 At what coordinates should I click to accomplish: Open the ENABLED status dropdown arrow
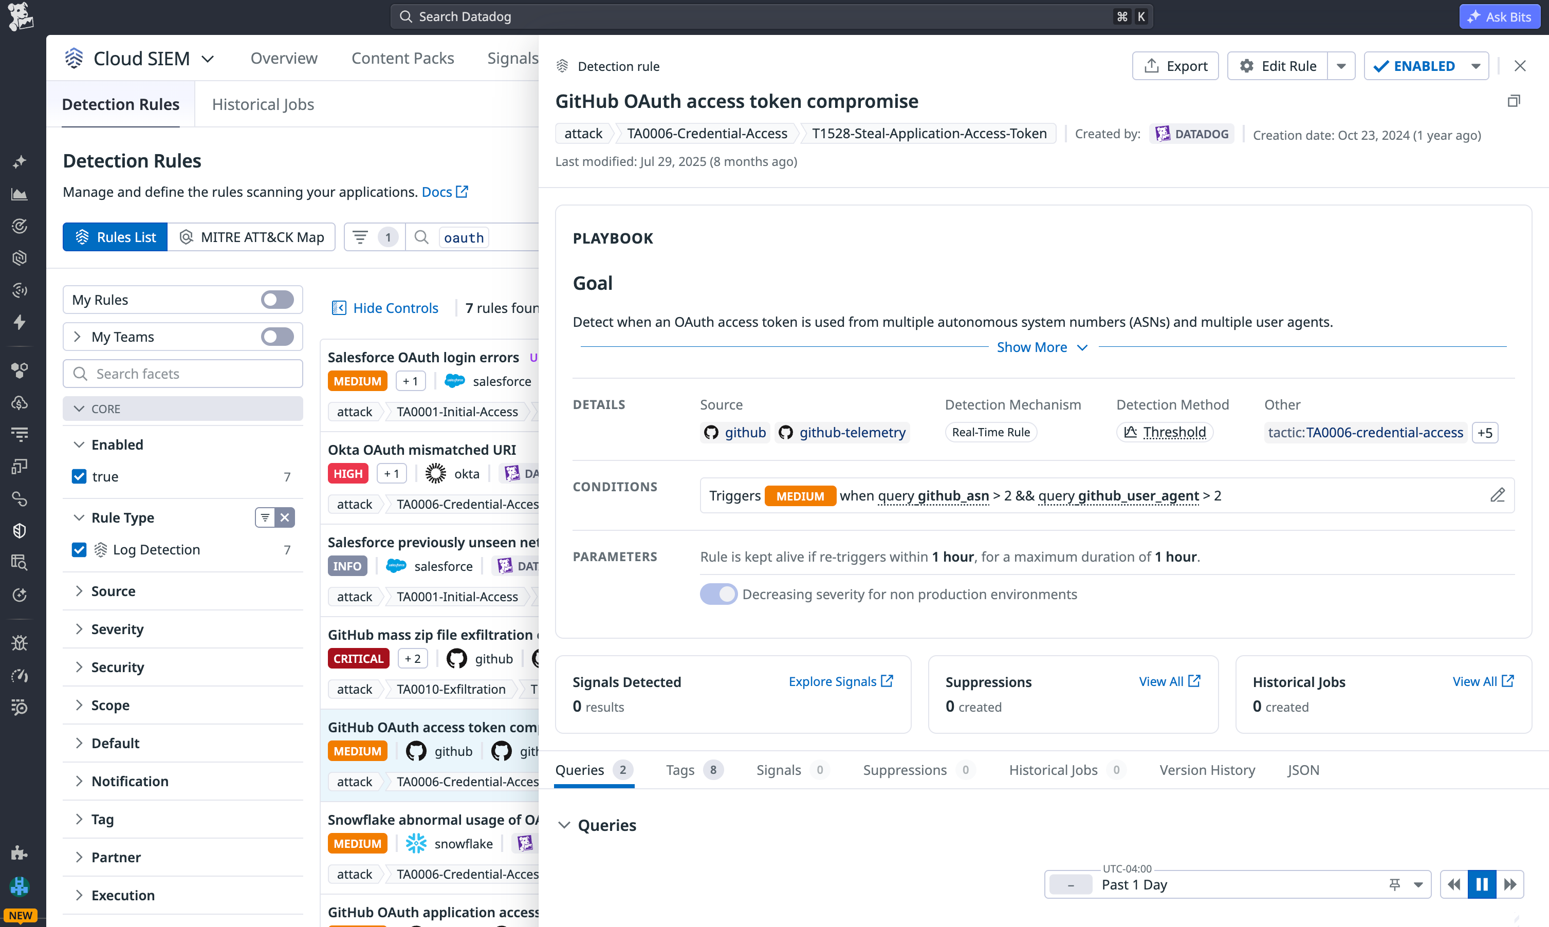(1476, 66)
